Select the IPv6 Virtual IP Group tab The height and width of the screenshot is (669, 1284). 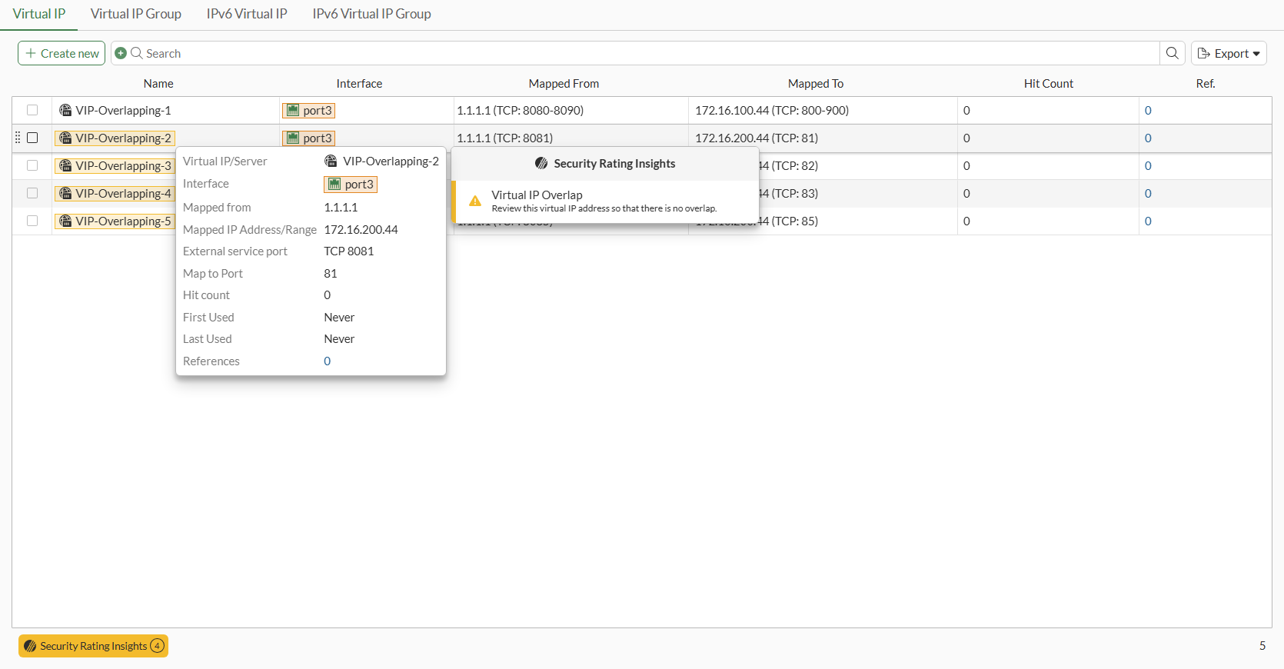click(x=371, y=14)
